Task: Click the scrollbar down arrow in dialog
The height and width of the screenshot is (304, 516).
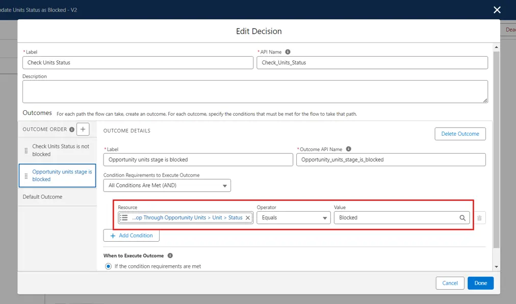Action: click(497, 266)
